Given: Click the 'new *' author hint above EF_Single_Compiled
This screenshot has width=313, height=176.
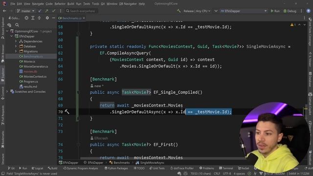Looking at the screenshot, I should [97, 86].
